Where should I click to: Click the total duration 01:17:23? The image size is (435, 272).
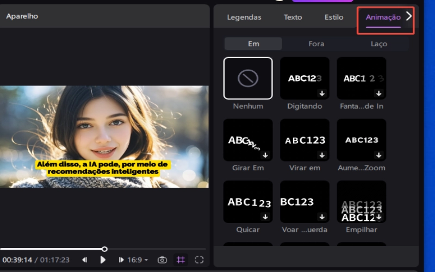55,260
